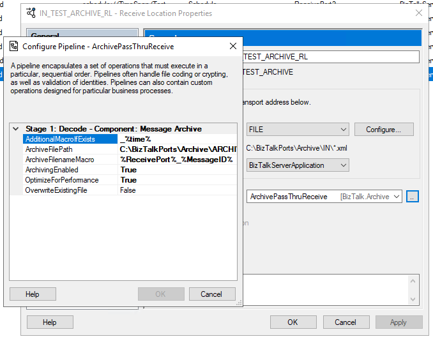Close the Configure Pipeline dialog
433x339 pixels.
pos(233,46)
